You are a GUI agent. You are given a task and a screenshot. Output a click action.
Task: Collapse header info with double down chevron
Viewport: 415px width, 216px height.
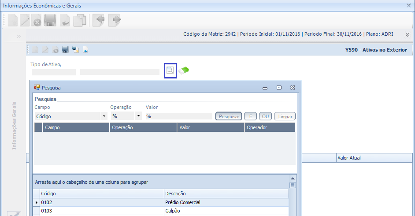[x=407, y=35]
